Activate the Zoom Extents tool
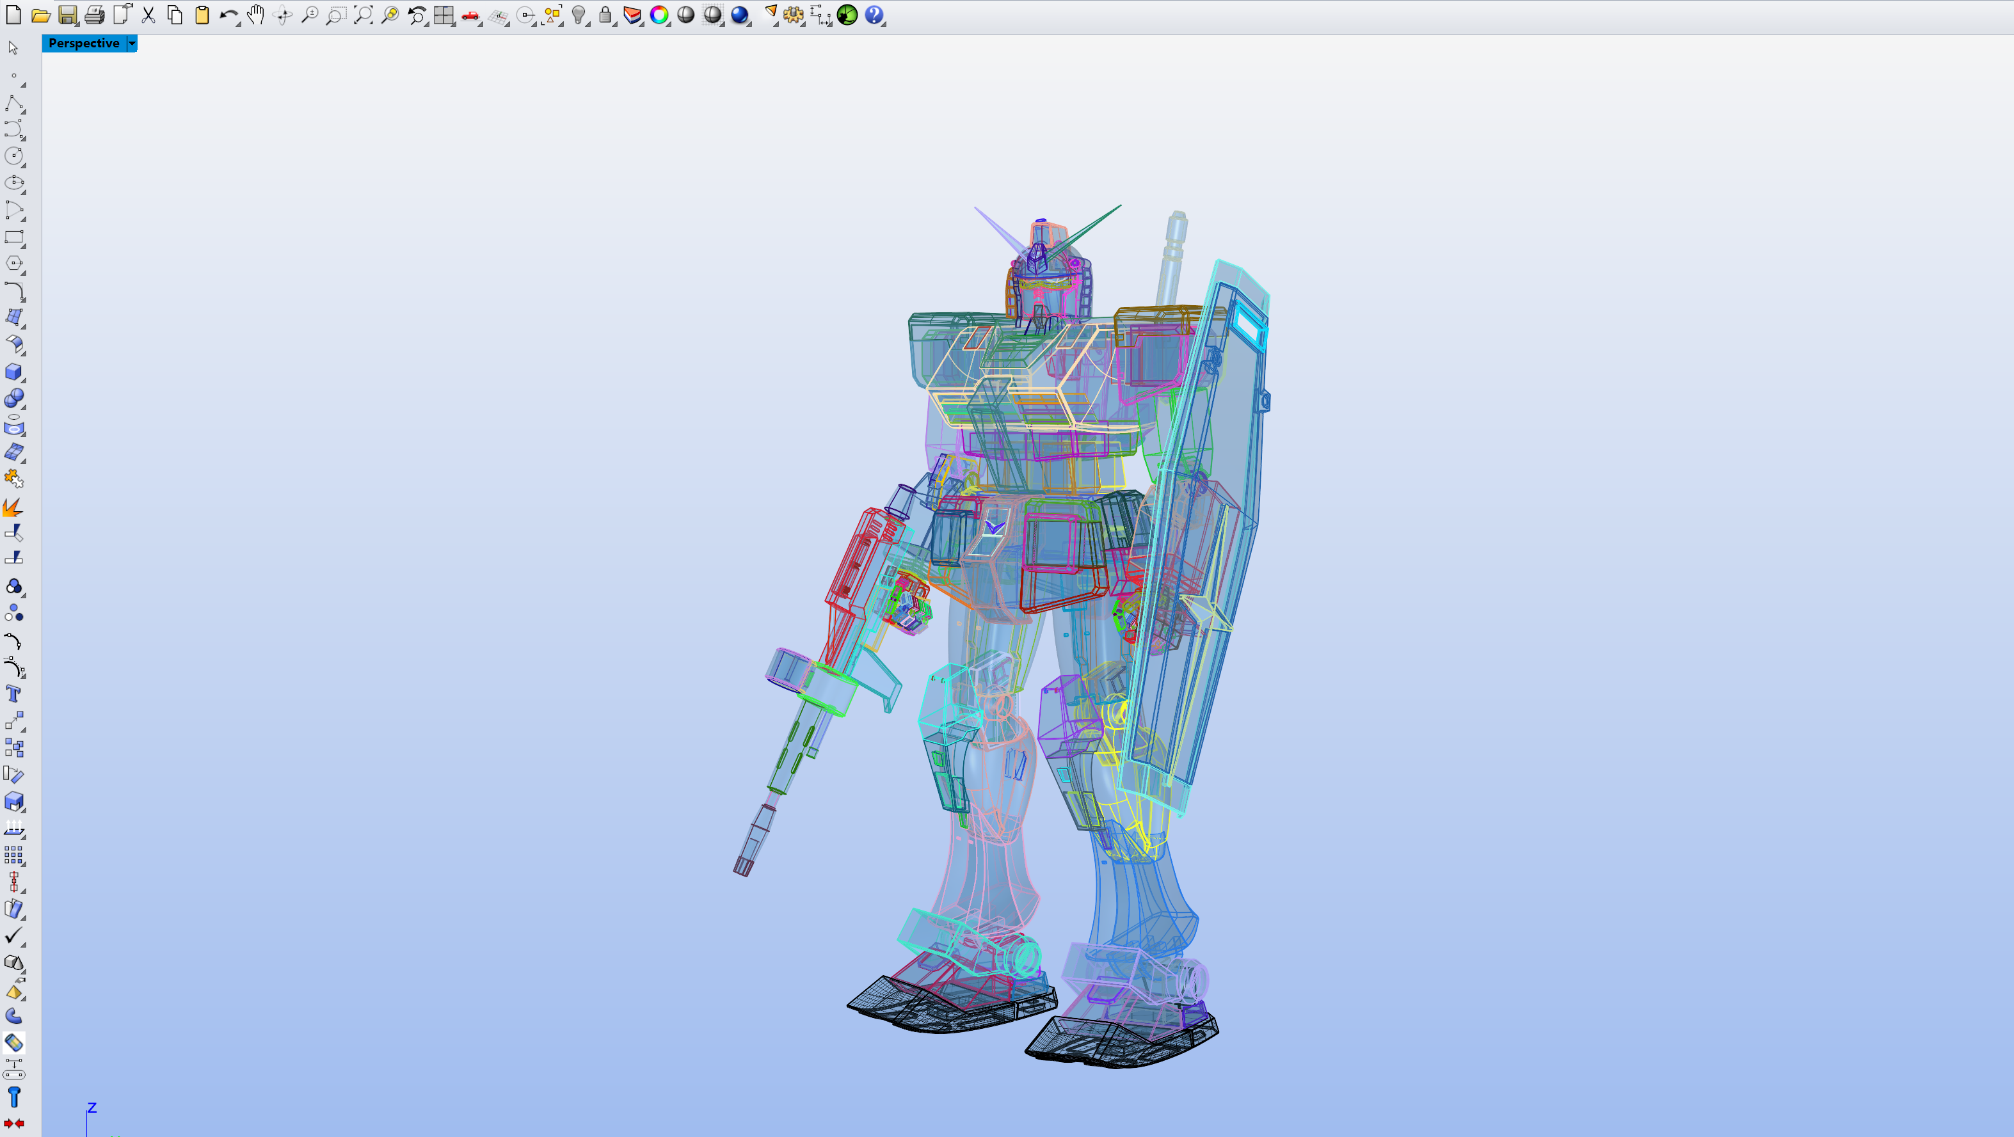 coord(364,15)
